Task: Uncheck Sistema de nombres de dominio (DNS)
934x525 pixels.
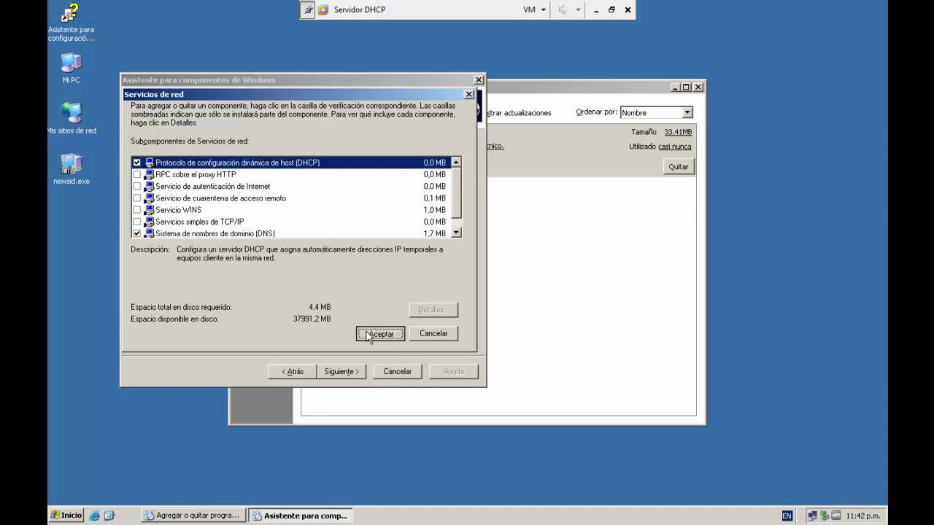Action: tap(136, 233)
